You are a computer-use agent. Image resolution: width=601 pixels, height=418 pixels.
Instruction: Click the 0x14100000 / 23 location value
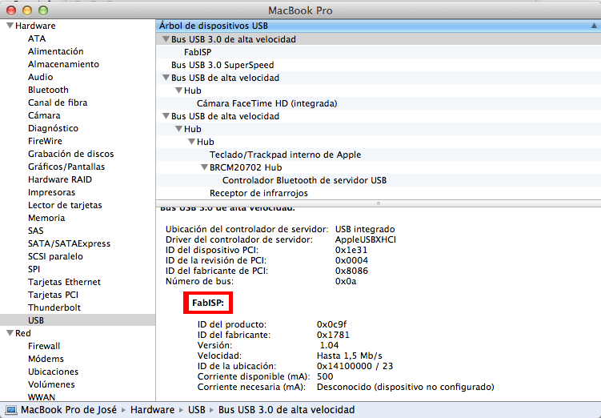click(355, 366)
